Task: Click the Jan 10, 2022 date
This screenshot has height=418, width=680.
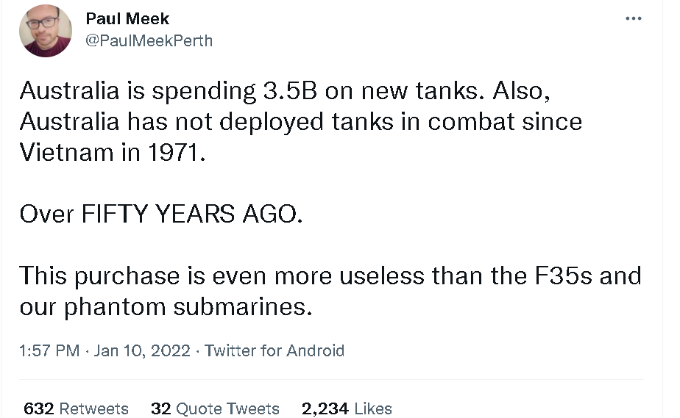Action: coord(142,350)
